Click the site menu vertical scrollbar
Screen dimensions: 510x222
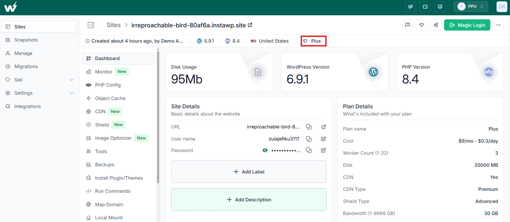pos(158,117)
